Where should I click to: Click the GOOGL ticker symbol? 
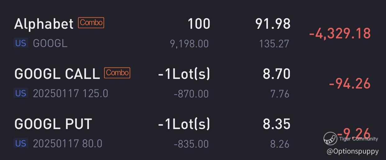[50, 43]
